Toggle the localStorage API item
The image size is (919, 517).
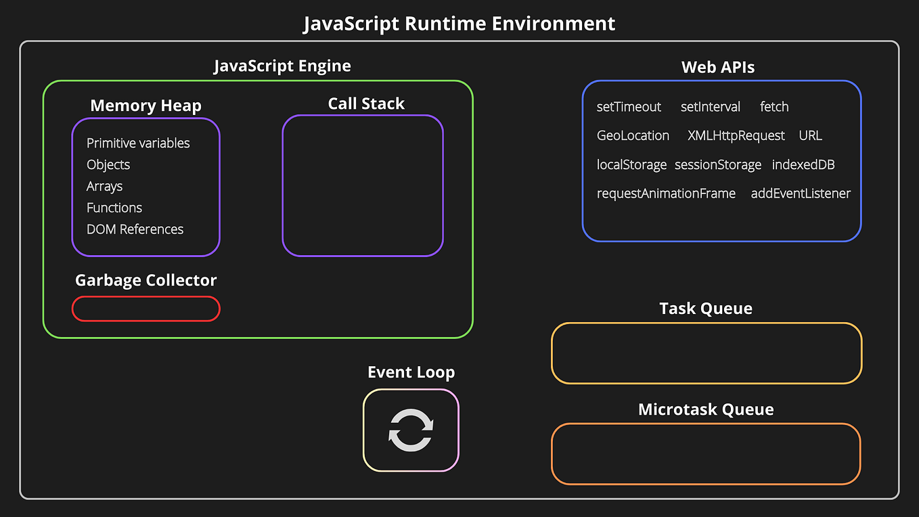pos(631,164)
